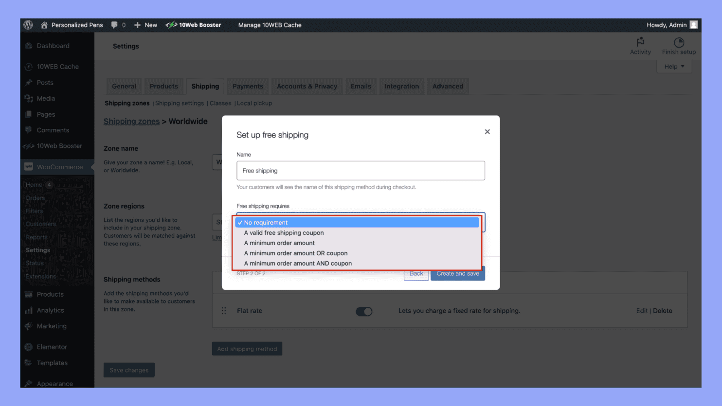Image resolution: width=722 pixels, height=406 pixels.
Task: Click the Elementor sidebar icon
Action: [x=28, y=347]
